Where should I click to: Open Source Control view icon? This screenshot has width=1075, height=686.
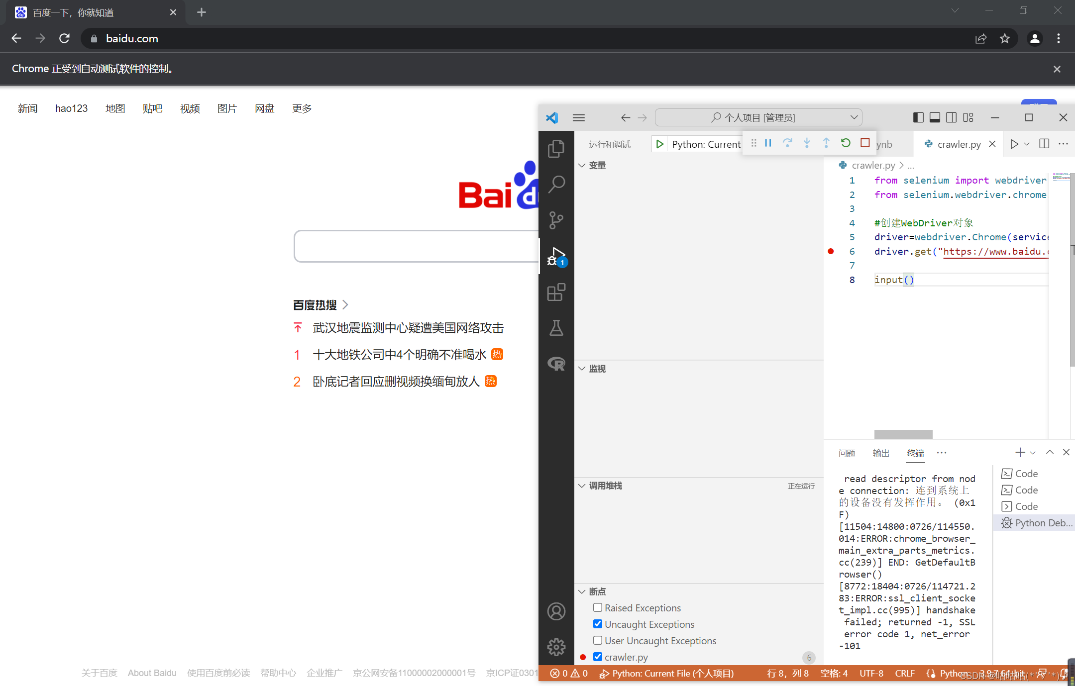click(556, 220)
